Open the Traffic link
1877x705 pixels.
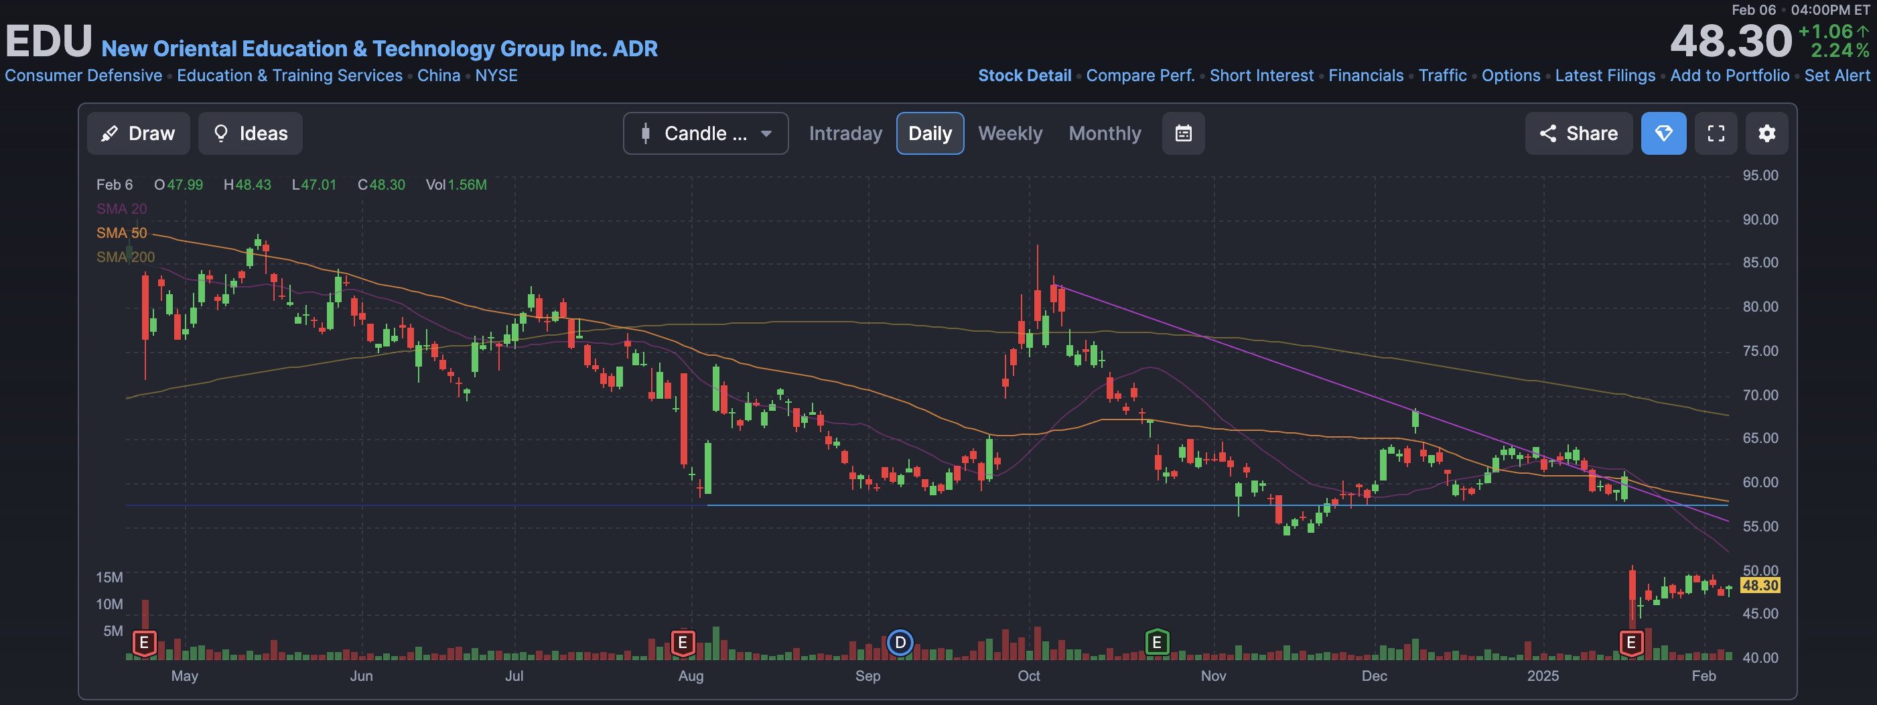[1442, 76]
